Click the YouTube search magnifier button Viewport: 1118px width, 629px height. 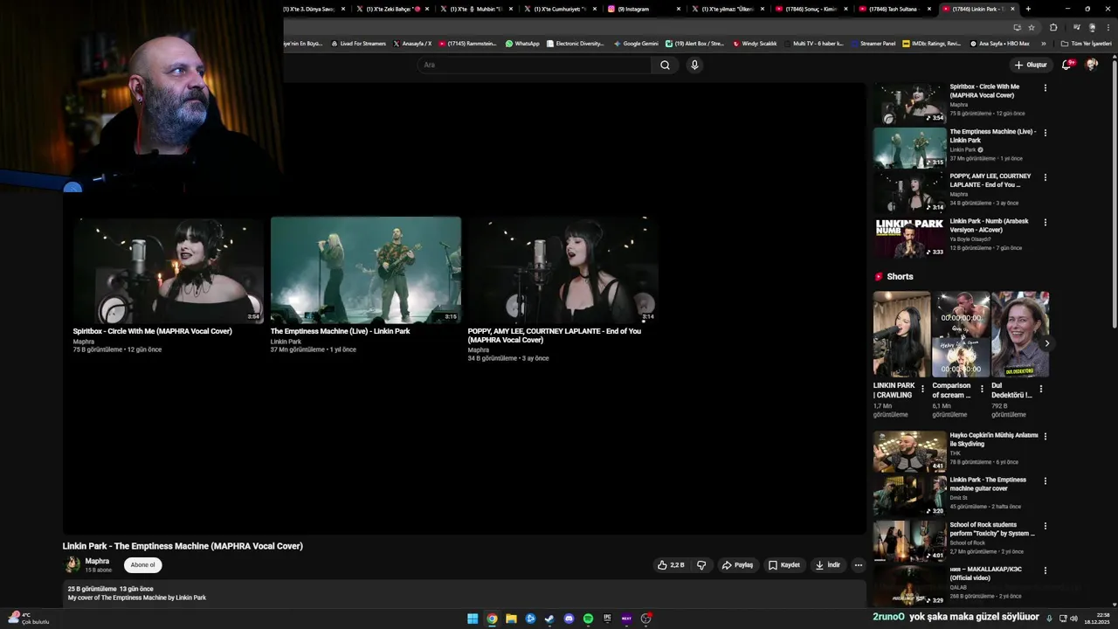click(665, 65)
